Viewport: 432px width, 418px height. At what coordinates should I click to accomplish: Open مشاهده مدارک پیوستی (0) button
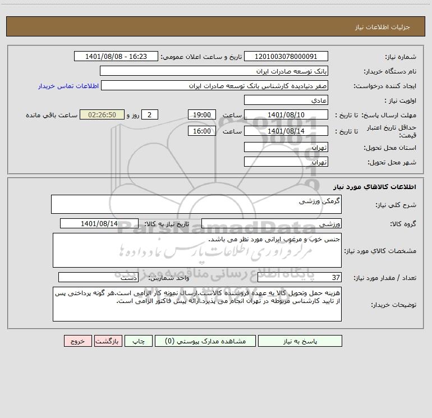click(x=205, y=341)
